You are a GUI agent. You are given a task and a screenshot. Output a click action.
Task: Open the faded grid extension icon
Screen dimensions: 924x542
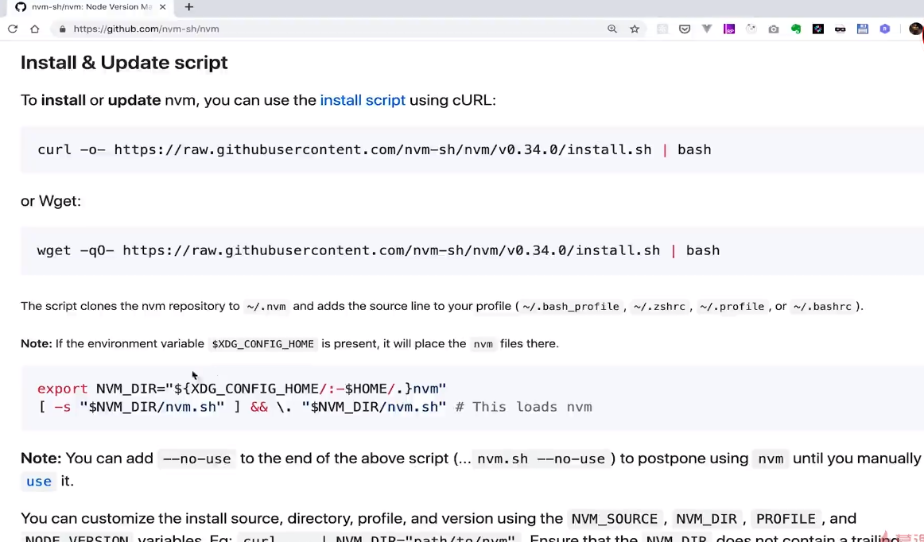point(662,29)
